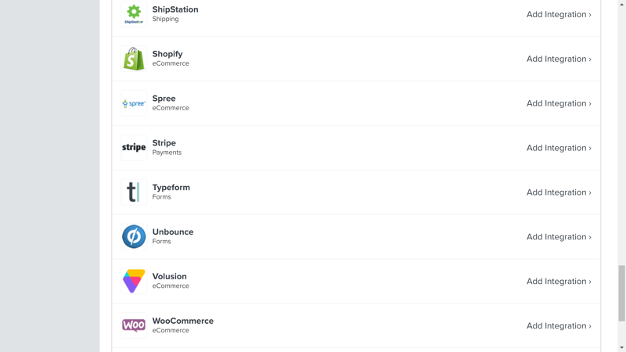The image size is (626, 352).
Task: Click the page's vertical scrollbar thumb
Action: tap(622, 293)
